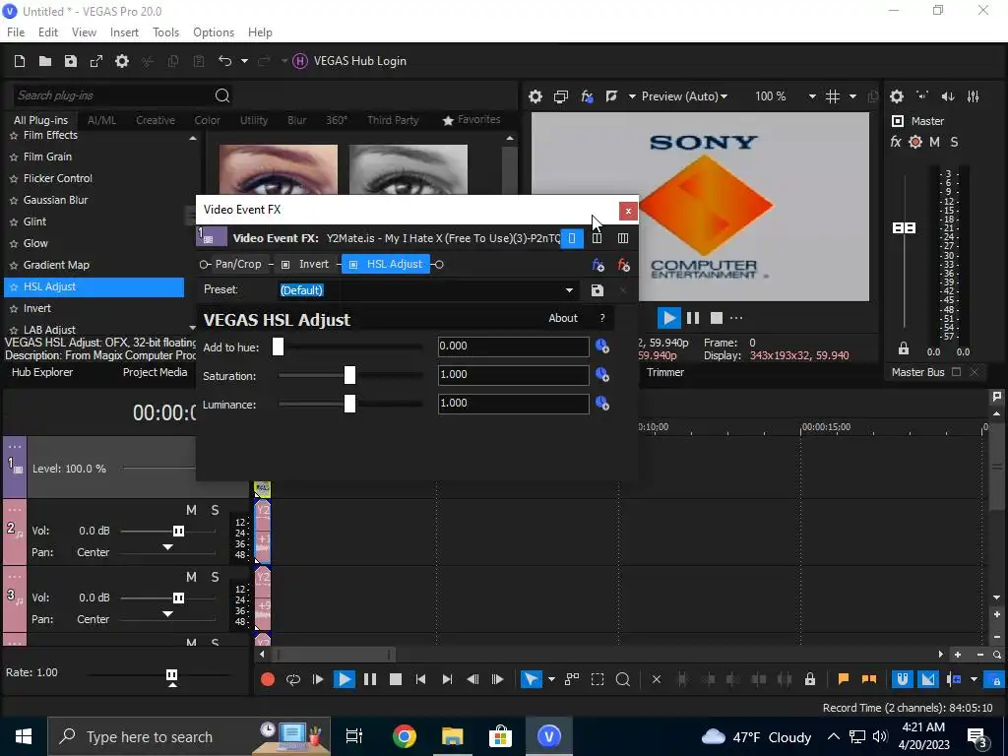Image resolution: width=1008 pixels, height=756 pixels.
Task: Solo the Master bus
Action: [x=954, y=142]
